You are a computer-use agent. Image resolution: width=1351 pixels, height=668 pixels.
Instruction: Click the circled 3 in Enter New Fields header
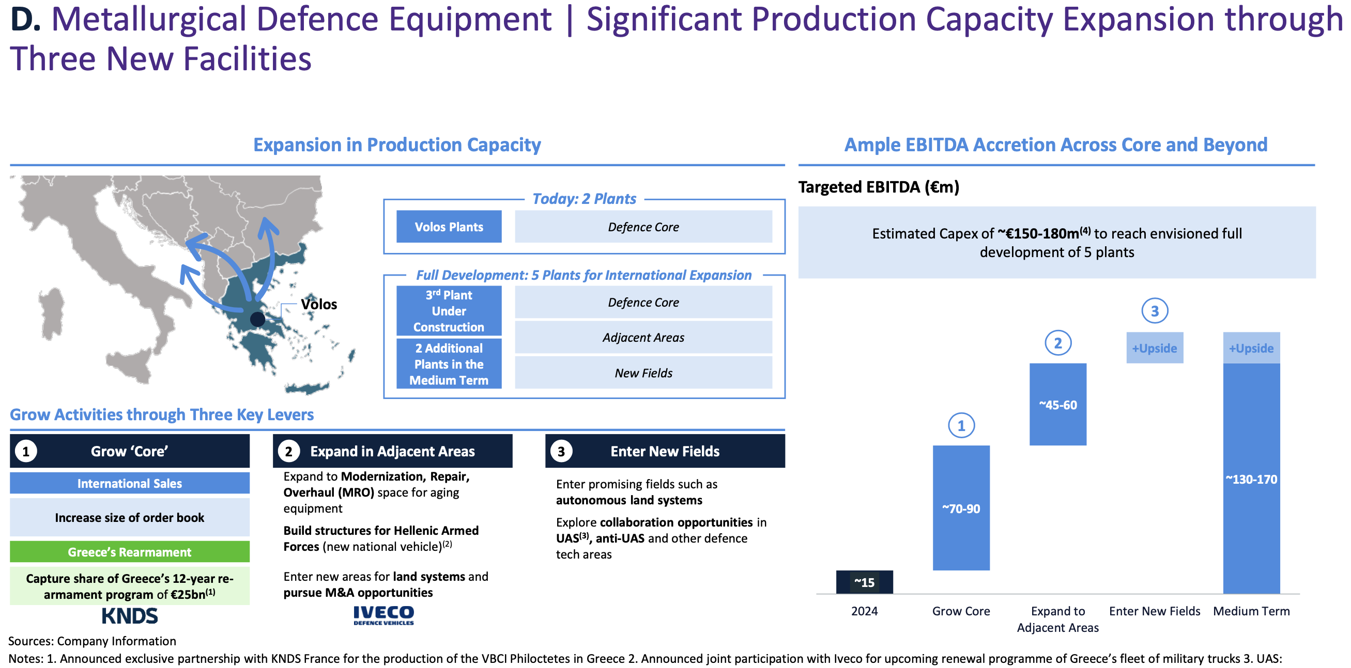(x=561, y=451)
